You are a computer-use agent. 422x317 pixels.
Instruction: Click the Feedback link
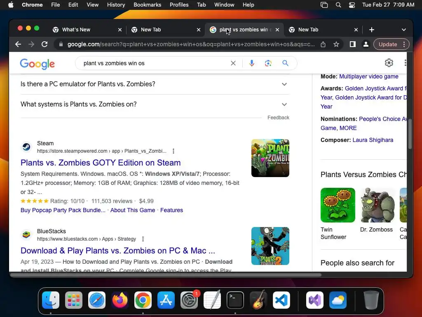point(278,118)
